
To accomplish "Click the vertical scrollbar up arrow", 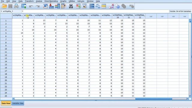I will coord(190,20).
